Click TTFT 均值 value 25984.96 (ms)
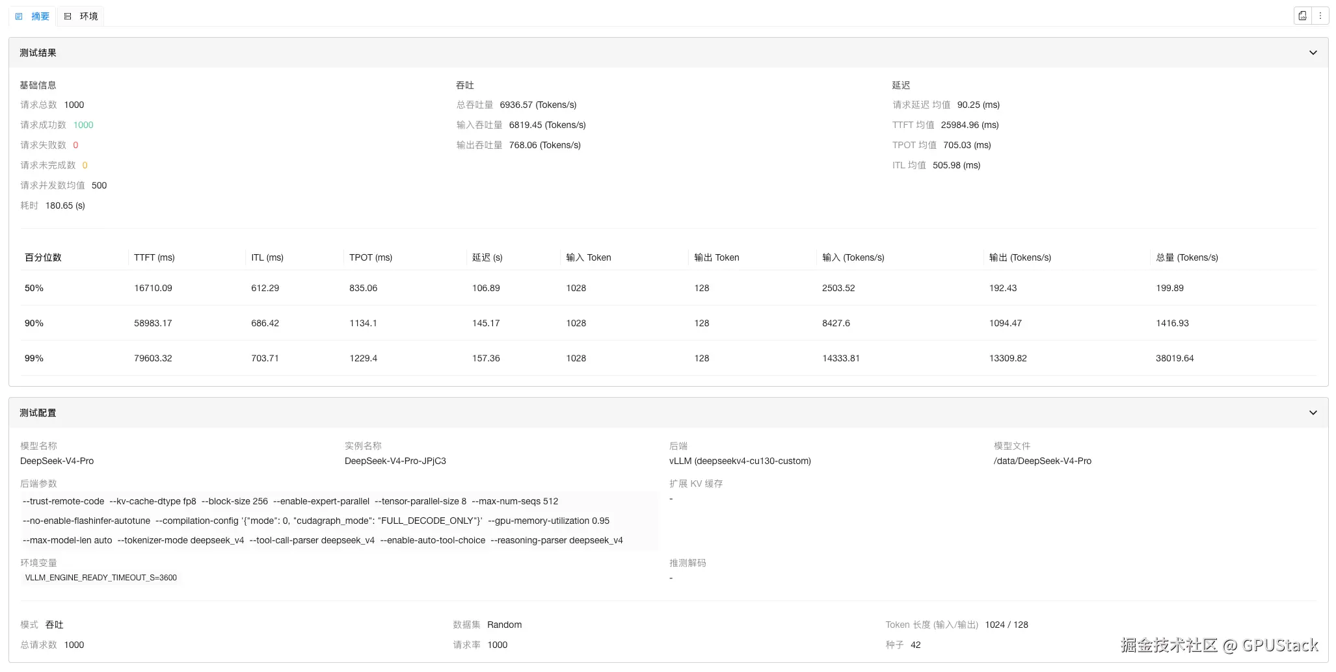The image size is (1336, 672). [969, 125]
